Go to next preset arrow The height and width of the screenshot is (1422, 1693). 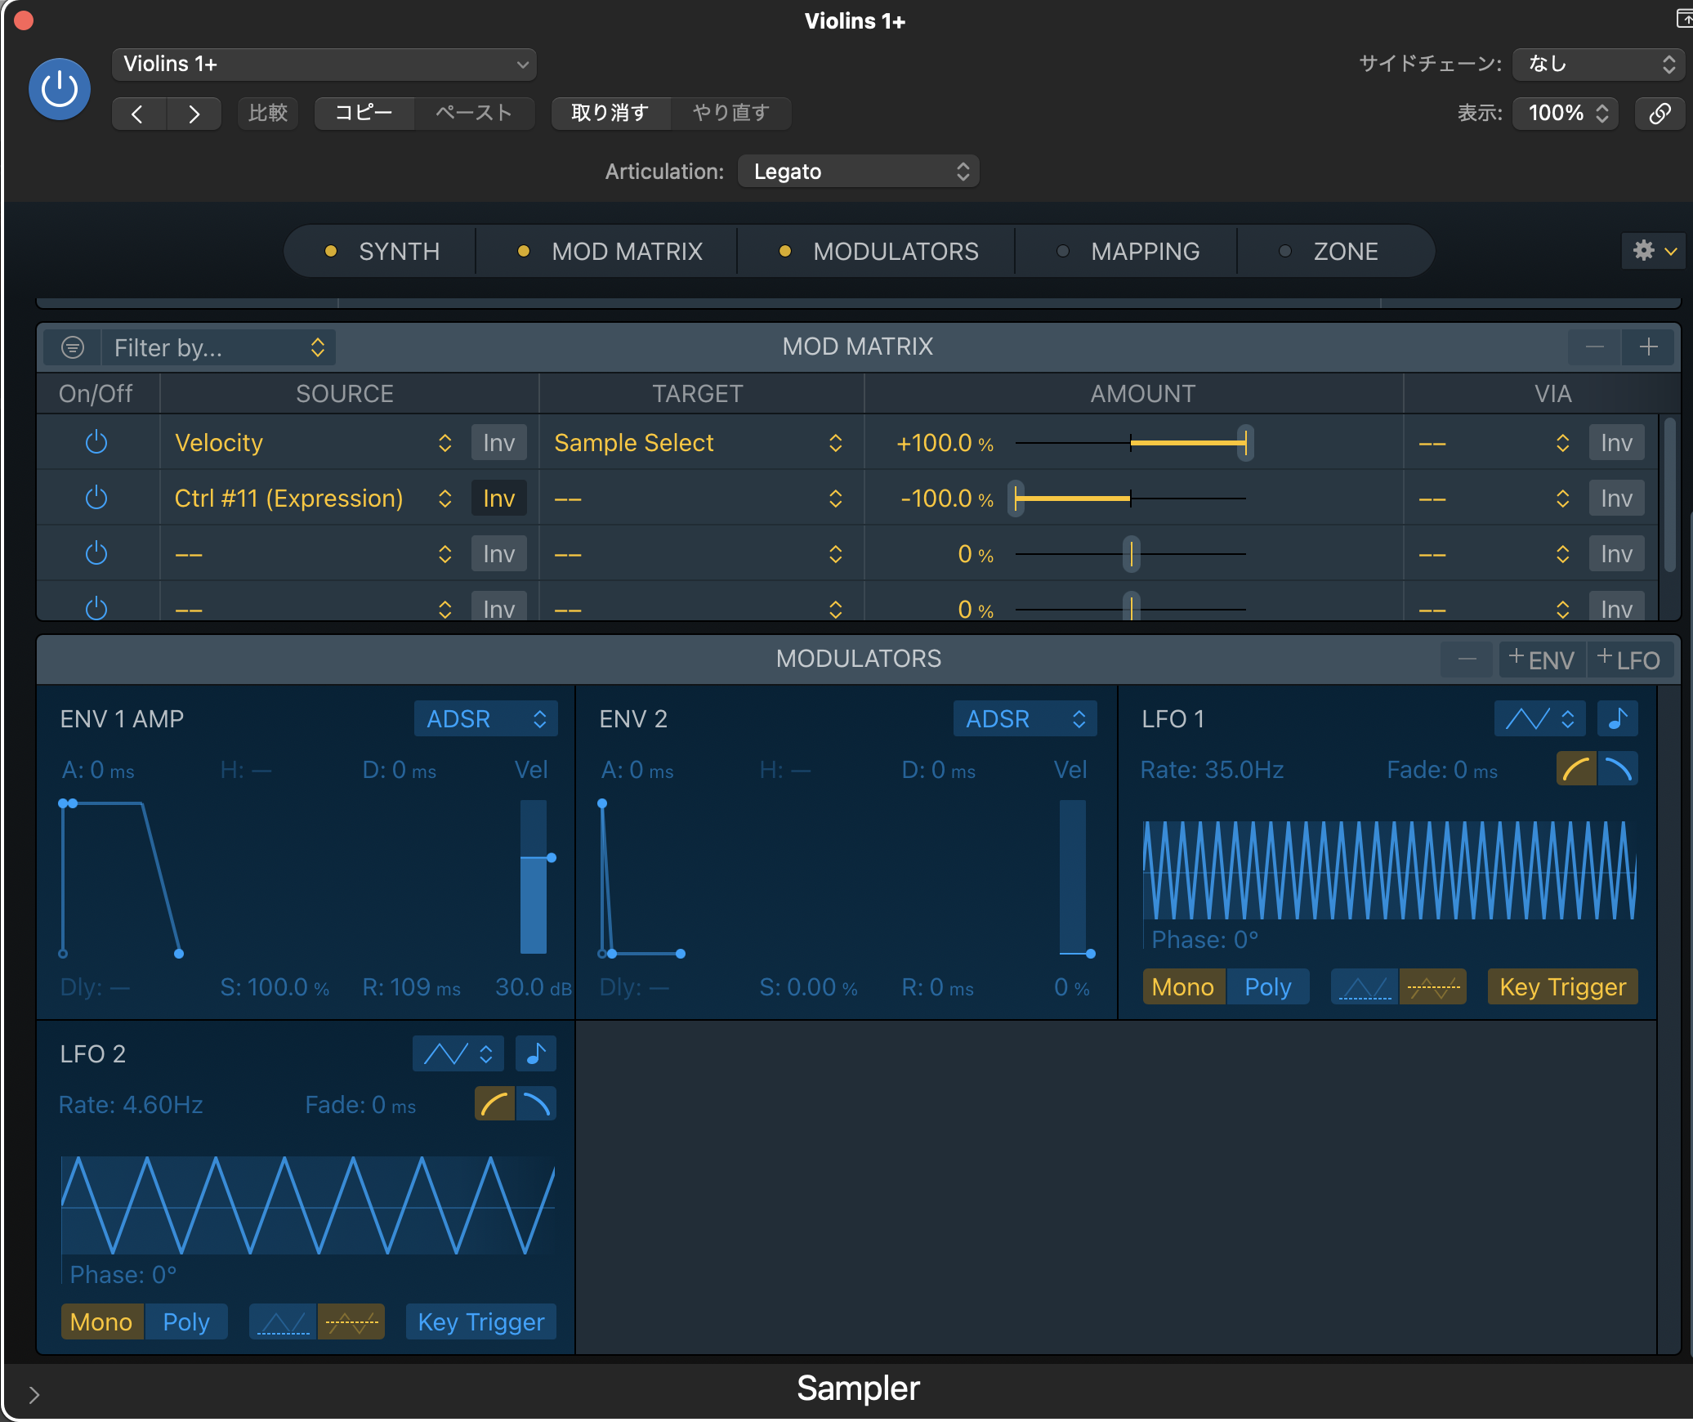tap(194, 114)
